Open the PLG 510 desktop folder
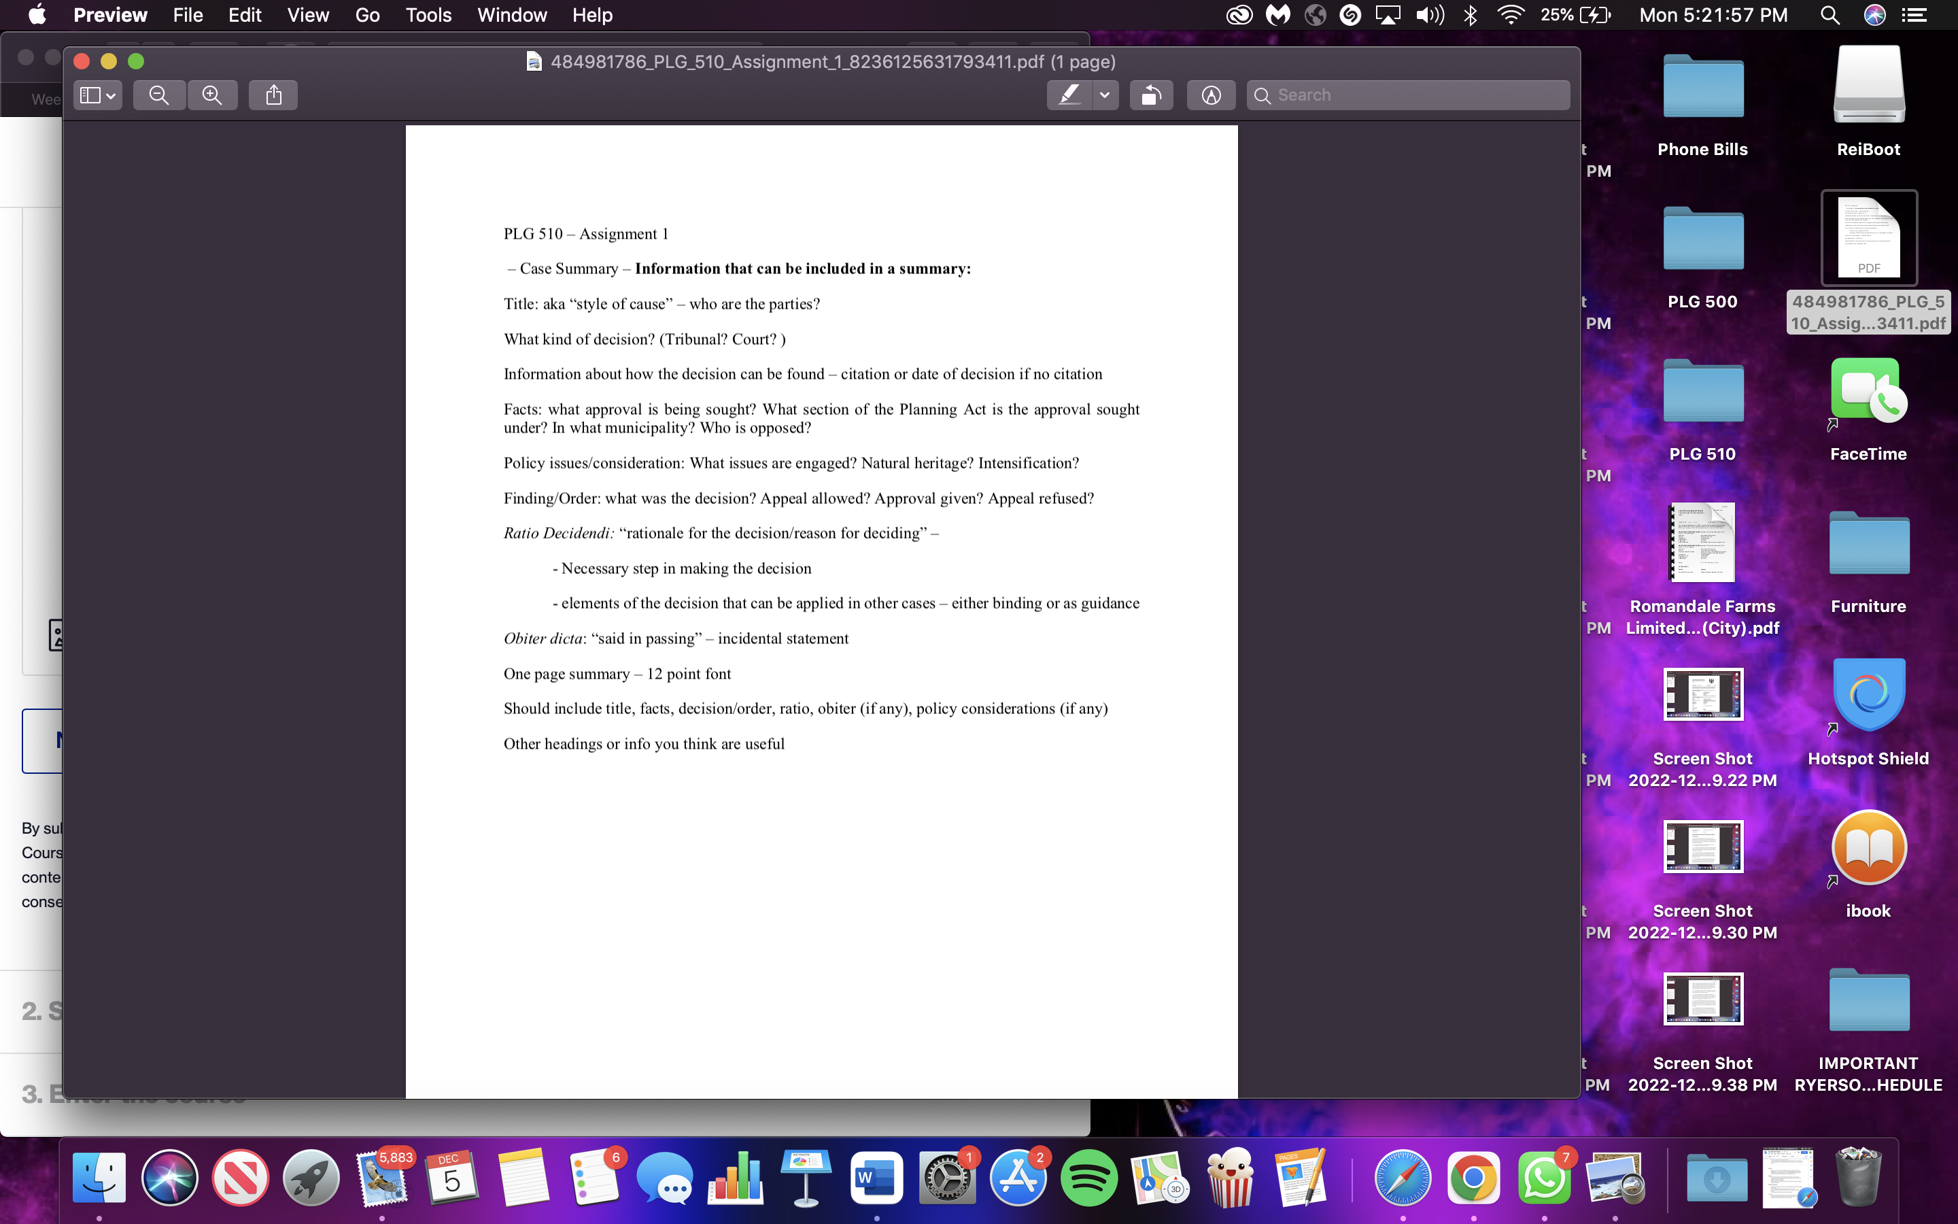Image resolution: width=1958 pixels, height=1224 pixels. coord(1702,392)
